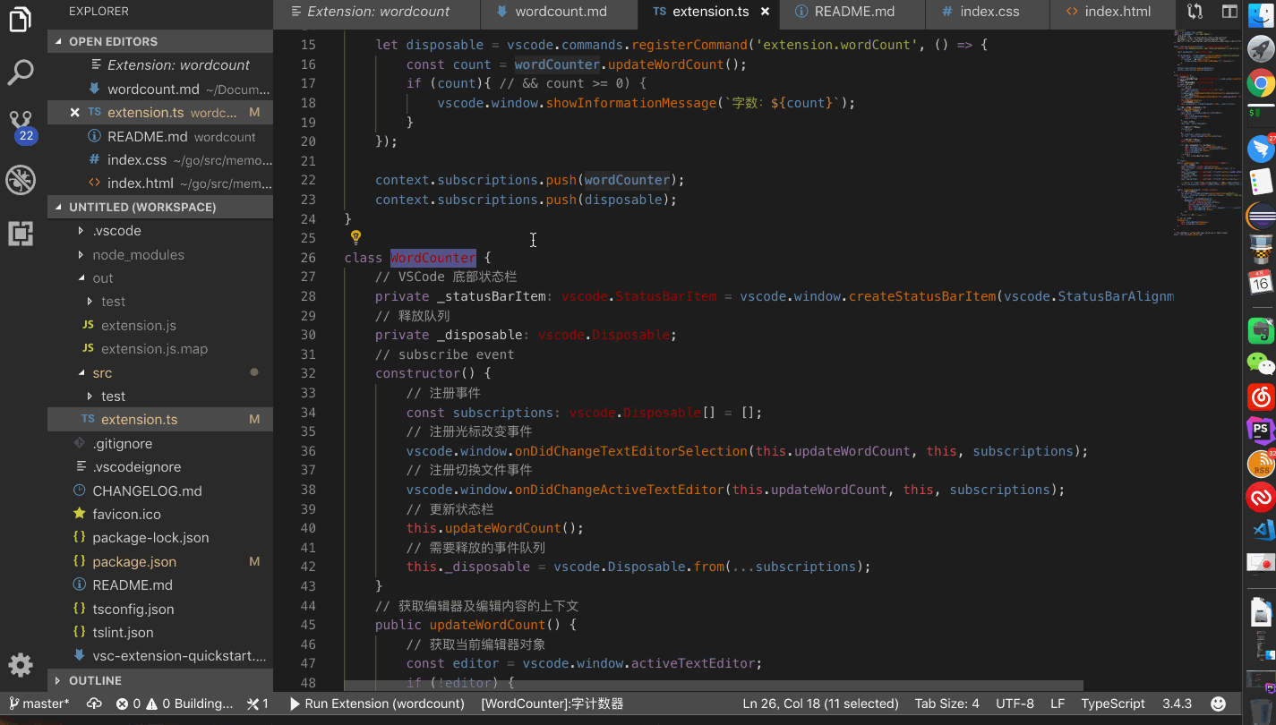Expand the test folder under out
This screenshot has width=1276, height=725.
(160, 301)
